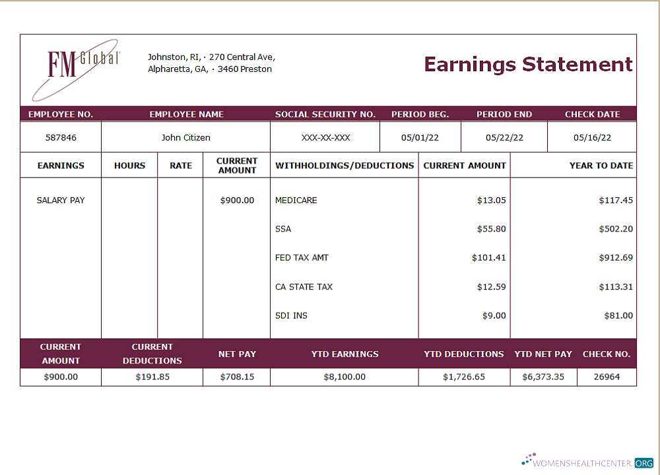This screenshot has width=660, height=475.
Task: Select the dotted logo graphic near footer
Action: 528,460
